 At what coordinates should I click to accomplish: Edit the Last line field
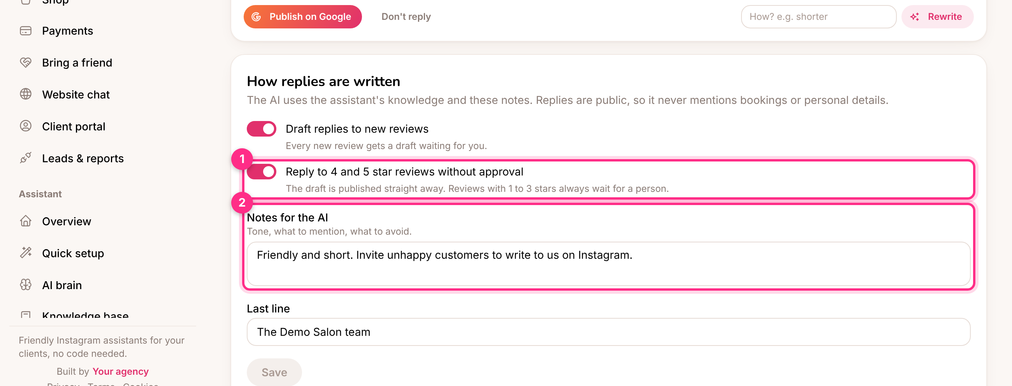(608, 332)
